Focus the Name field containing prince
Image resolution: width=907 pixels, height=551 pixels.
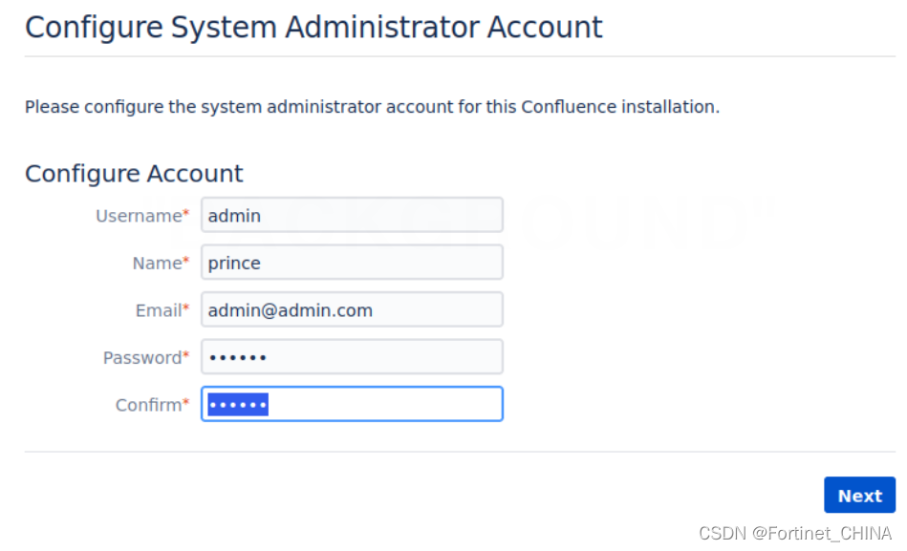click(351, 263)
